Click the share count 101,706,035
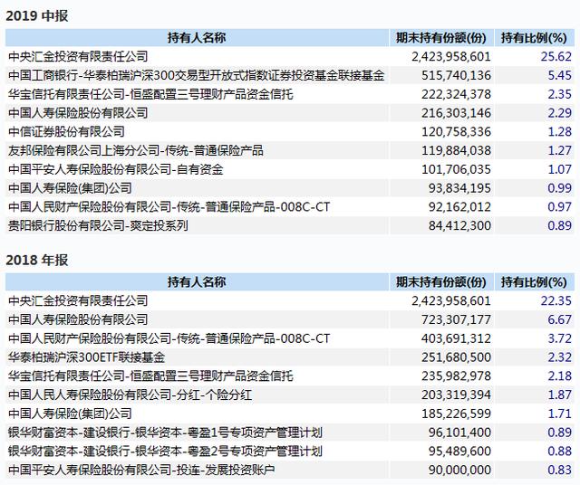 456,169
